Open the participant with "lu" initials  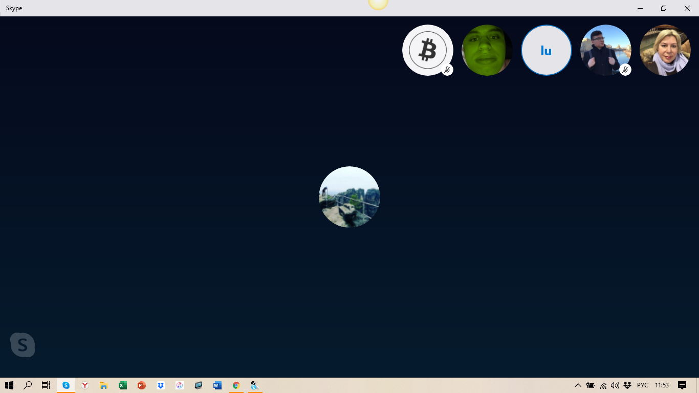pos(546,50)
